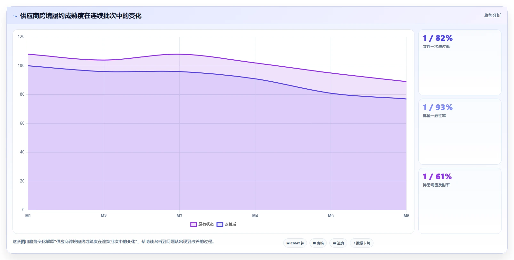Toggle the 原有状态 legend swatch

193,225
